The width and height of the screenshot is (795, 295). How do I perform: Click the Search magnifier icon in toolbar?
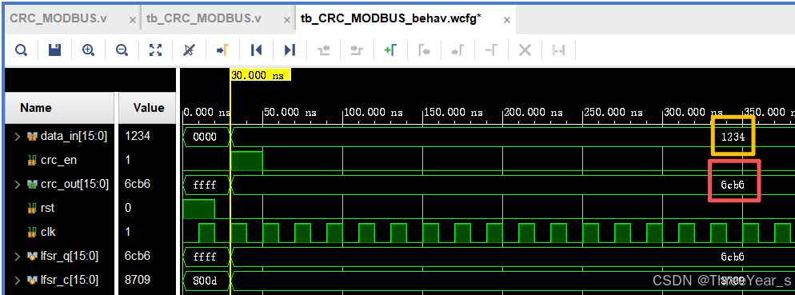tap(22, 50)
